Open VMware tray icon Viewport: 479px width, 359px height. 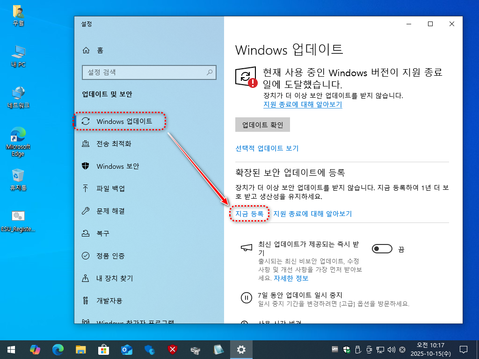[335, 349]
